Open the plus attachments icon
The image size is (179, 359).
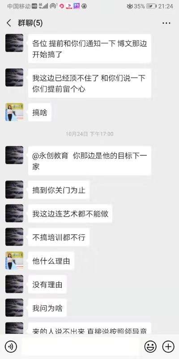168,346
